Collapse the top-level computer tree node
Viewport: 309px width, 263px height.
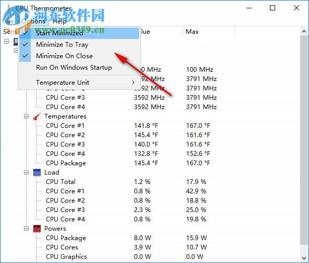click(6, 41)
